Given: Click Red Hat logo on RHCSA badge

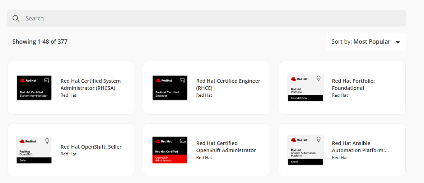Looking at the screenshot, I should [28, 81].
